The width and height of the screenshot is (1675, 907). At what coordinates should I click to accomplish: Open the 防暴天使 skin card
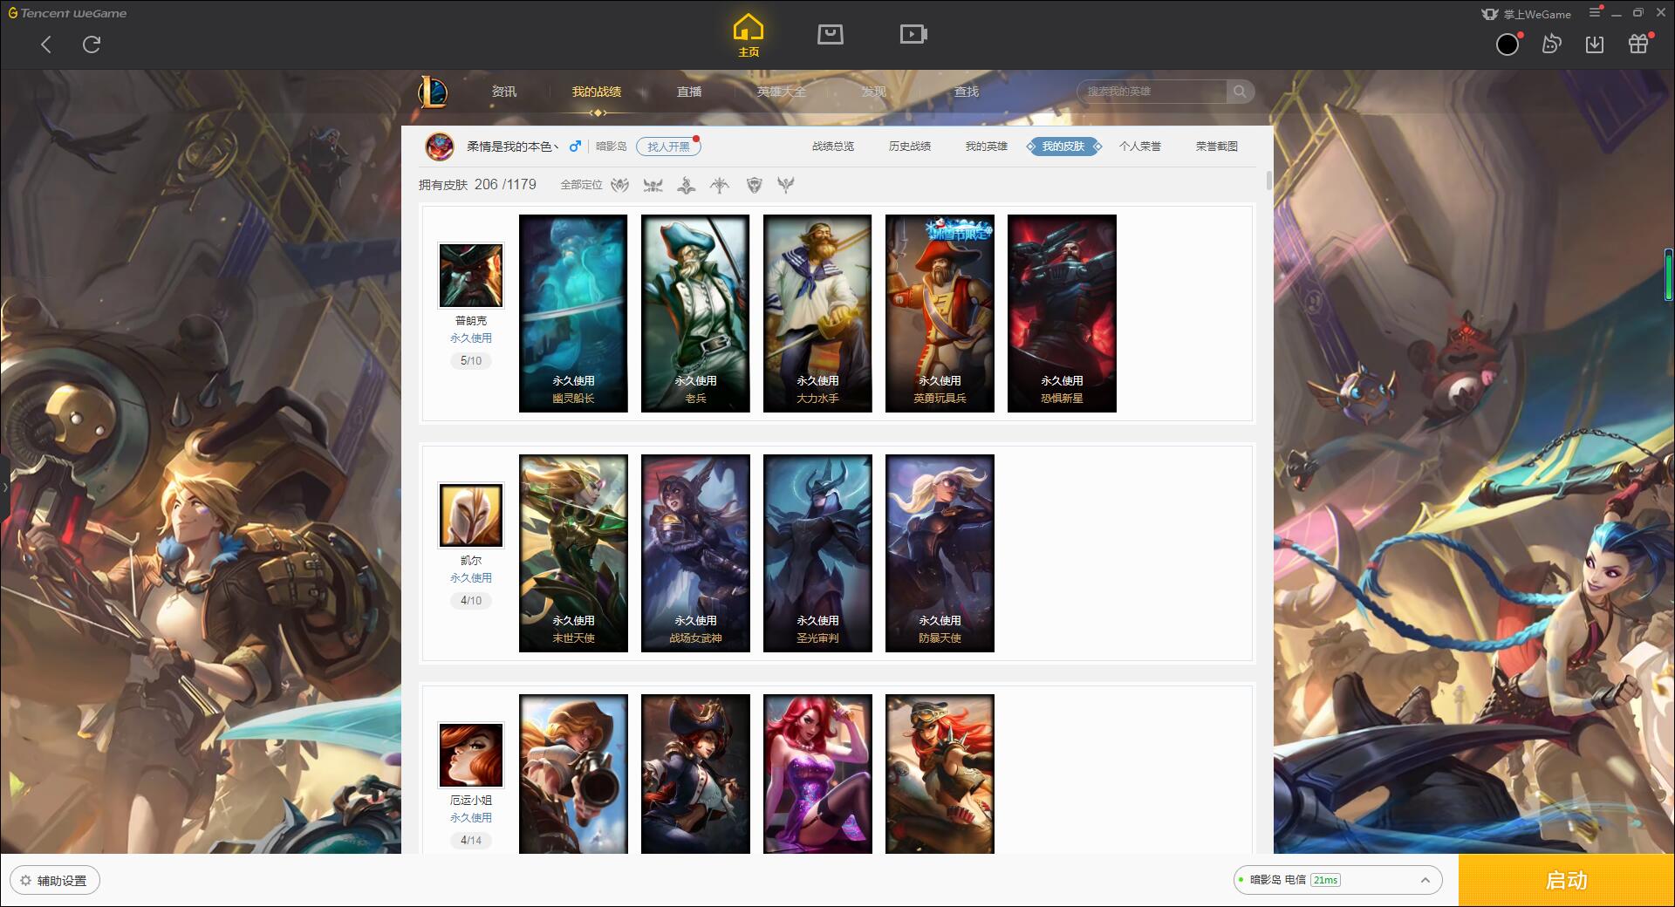click(x=940, y=553)
